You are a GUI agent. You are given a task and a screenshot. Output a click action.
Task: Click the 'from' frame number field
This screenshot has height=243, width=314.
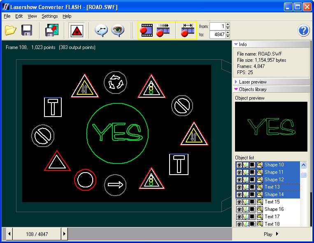pos(217,26)
